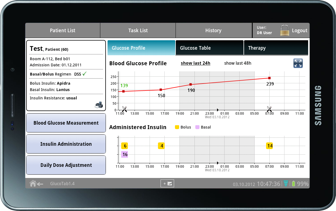The image size is (336, 211).
Task: Click the clock showing 10:47:36
Action: coord(269,184)
